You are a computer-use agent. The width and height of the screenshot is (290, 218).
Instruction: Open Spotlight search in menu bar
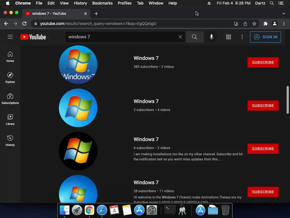(272, 3)
